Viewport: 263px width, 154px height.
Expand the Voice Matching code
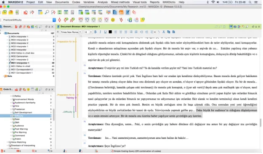8,142
